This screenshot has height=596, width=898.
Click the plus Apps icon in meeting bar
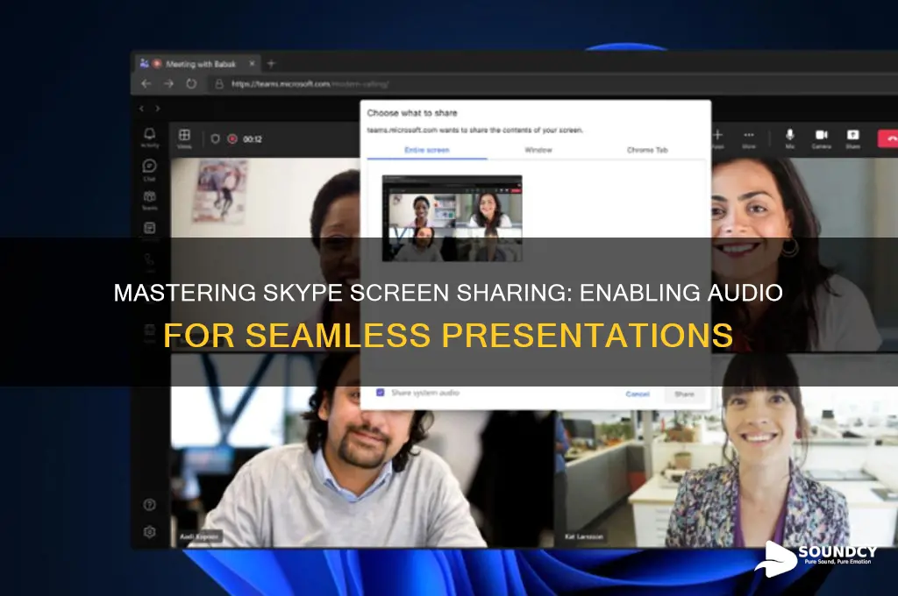point(717,138)
